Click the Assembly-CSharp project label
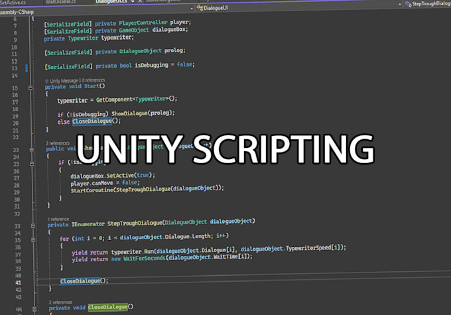 pyautogui.click(x=17, y=12)
